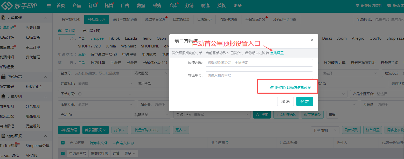404x159 pixels.
Task: Open the 下单时间 sort dropdown
Action: (x=325, y=130)
